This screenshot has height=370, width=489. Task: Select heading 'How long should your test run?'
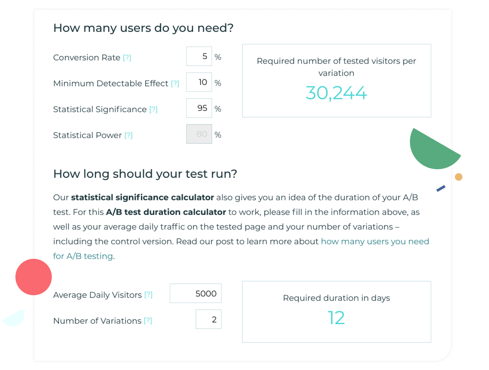coord(145,174)
